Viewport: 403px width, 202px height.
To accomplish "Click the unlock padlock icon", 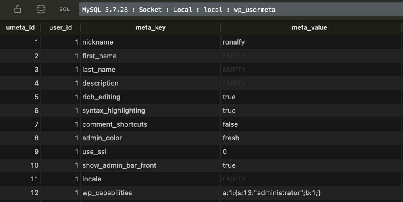I will (17, 10).
